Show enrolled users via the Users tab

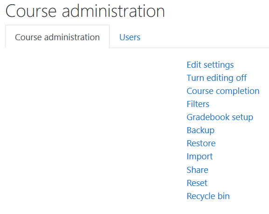[130, 37]
